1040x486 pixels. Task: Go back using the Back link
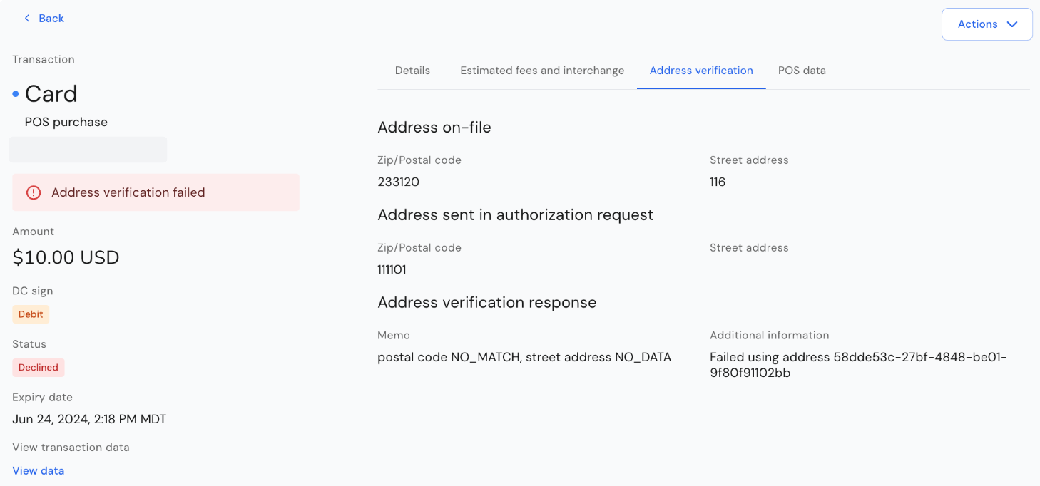click(44, 18)
